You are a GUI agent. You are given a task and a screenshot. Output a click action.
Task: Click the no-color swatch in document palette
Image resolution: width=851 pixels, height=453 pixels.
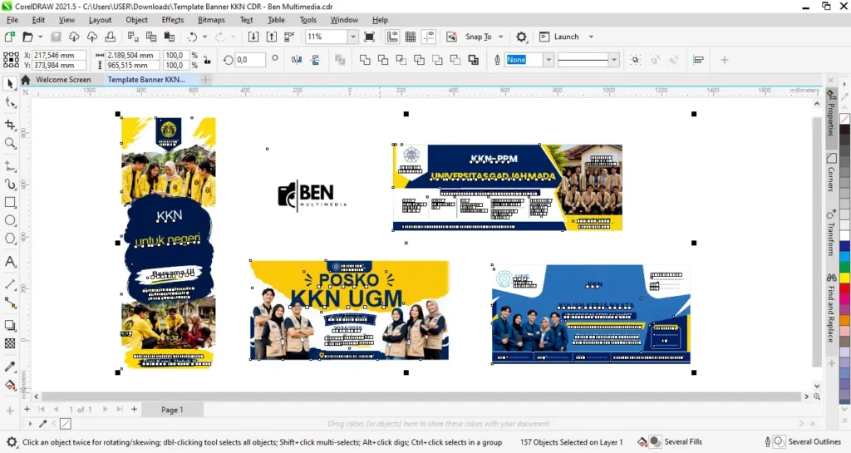pos(65,423)
